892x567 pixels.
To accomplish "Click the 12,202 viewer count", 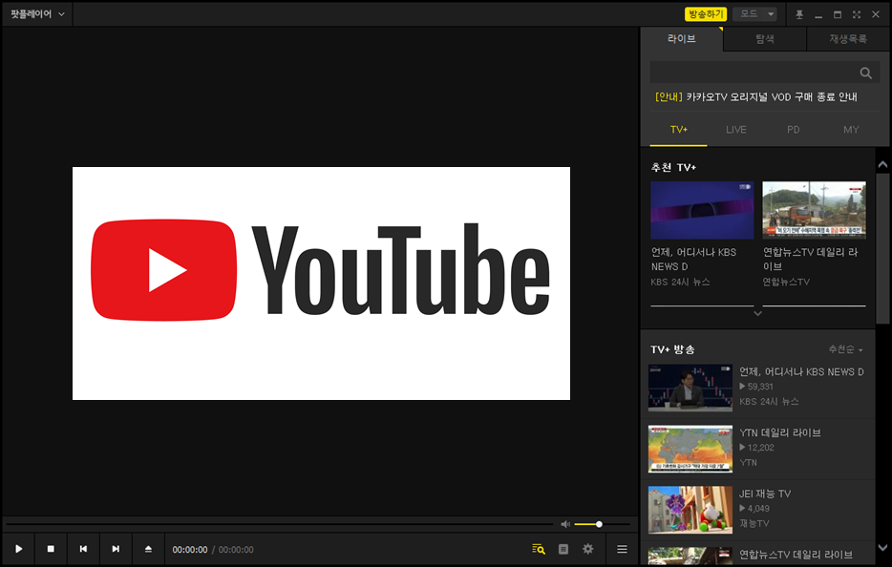I will (760, 448).
